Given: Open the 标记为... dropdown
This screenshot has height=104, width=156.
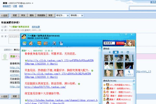Looking at the screenshot, I should 62,15.
